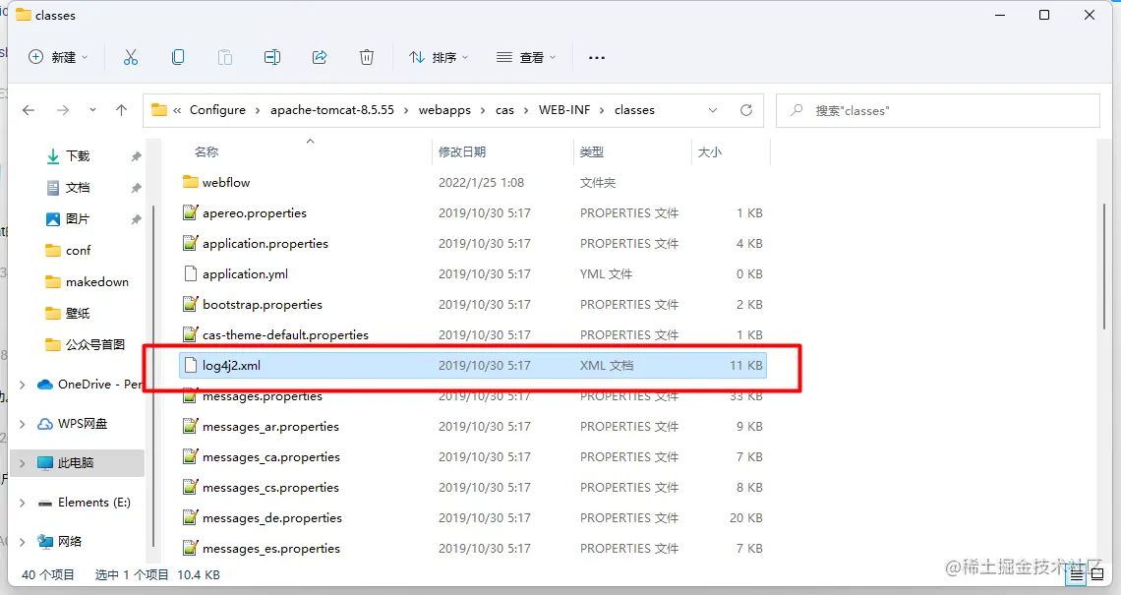
Task: Click the search magnifier icon
Action: pos(796,110)
